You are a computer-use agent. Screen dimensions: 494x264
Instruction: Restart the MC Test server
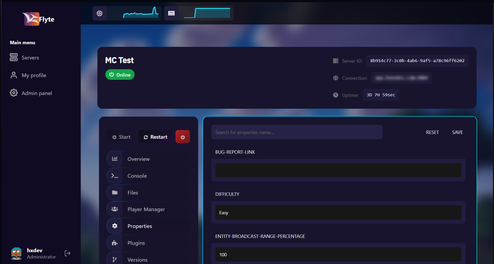(x=155, y=137)
